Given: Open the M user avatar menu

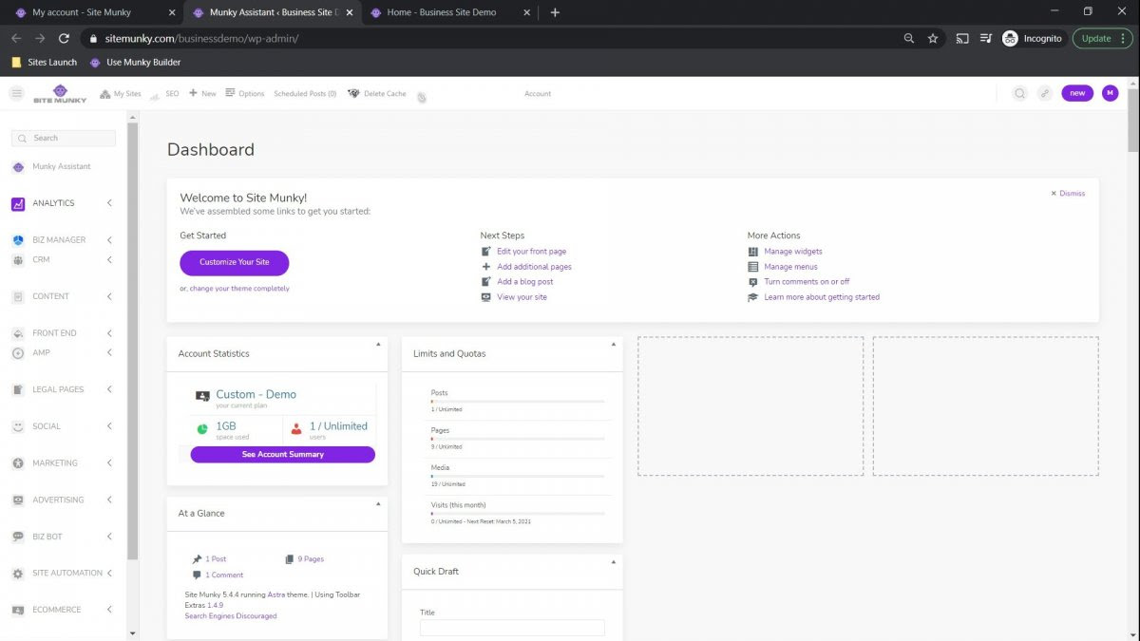Looking at the screenshot, I should coord(1111,93).
